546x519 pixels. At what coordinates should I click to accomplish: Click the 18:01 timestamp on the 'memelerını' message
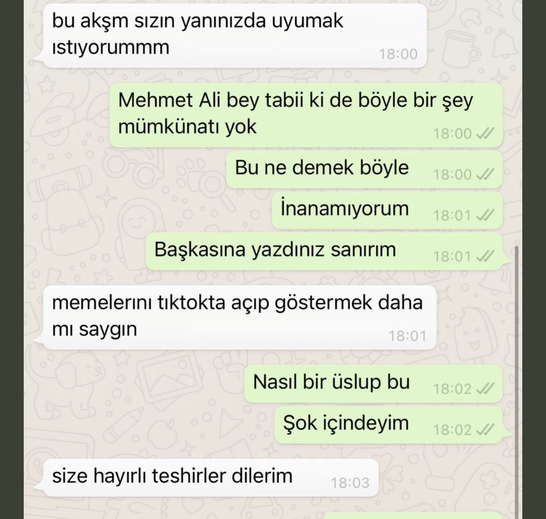[x=408, y=336]
